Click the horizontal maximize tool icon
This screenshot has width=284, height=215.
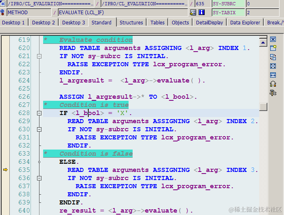273,75
